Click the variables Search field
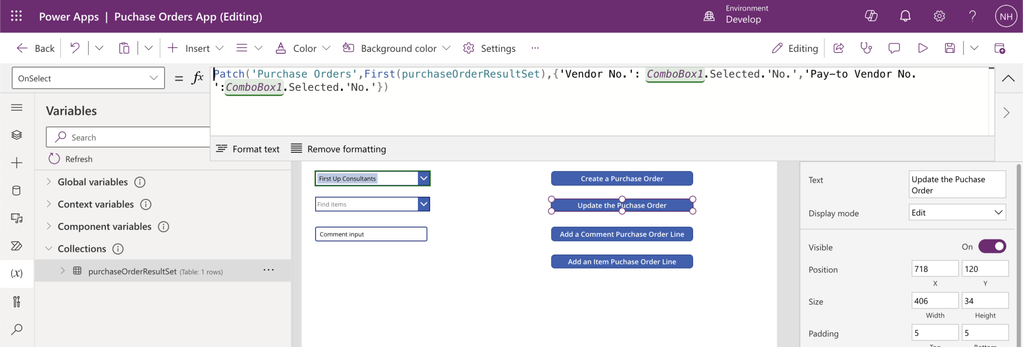 (x=134, y=137)
